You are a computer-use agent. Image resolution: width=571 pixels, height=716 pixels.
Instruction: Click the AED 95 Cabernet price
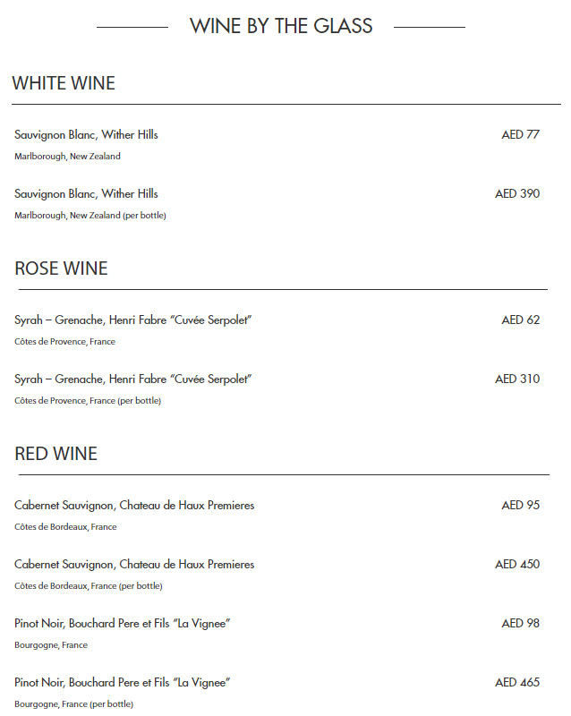point(520,506)
